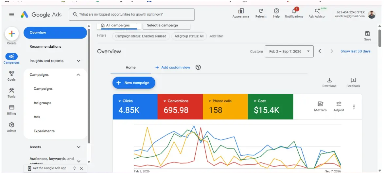Change the Clicks metric dropdown
Viewport: 384px width, 173px height.
pos(126,101)
